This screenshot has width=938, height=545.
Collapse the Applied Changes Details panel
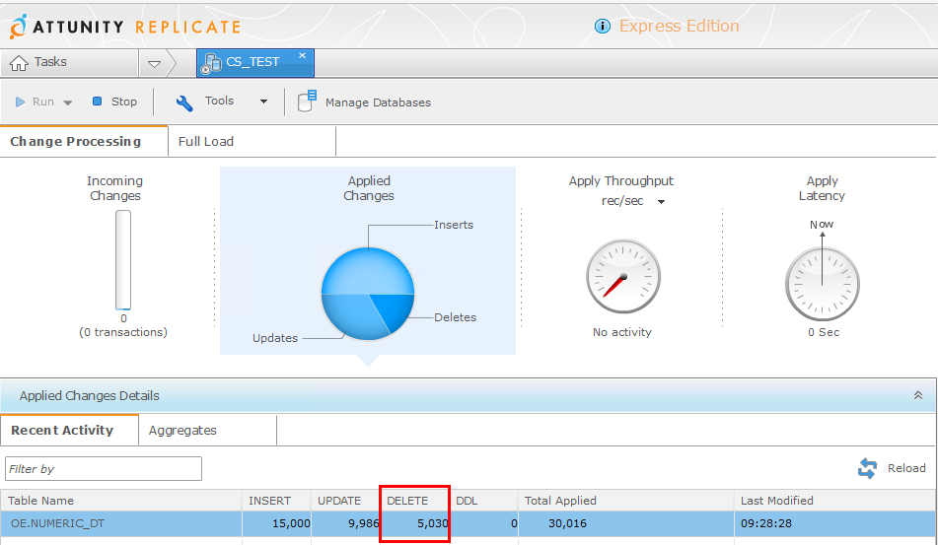(x=918, y=395)
